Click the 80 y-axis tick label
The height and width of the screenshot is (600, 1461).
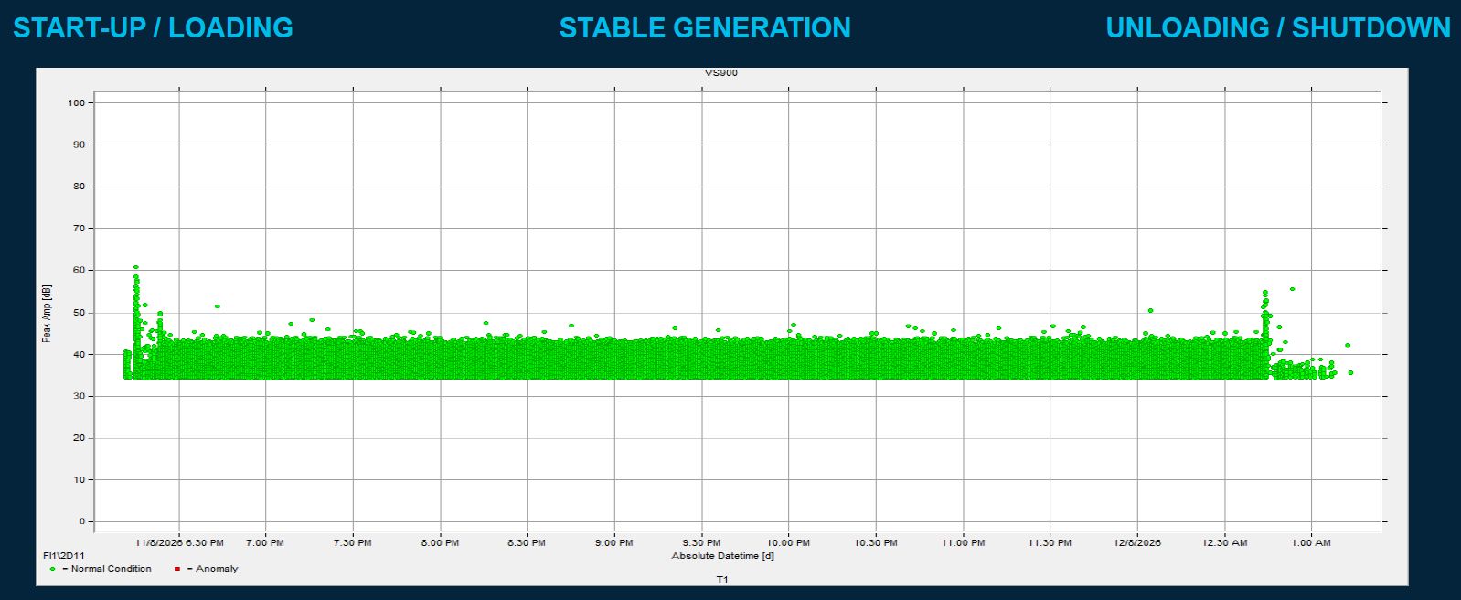tap(79, 187)
